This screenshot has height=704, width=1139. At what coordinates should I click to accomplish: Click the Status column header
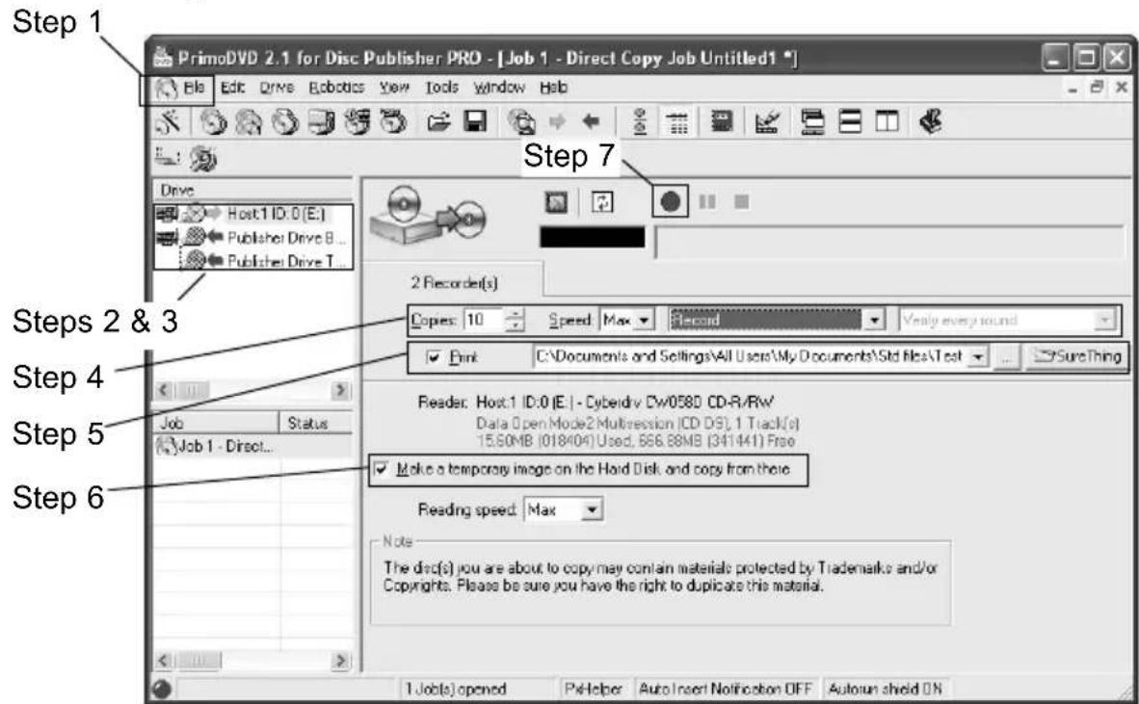[316, 423]
